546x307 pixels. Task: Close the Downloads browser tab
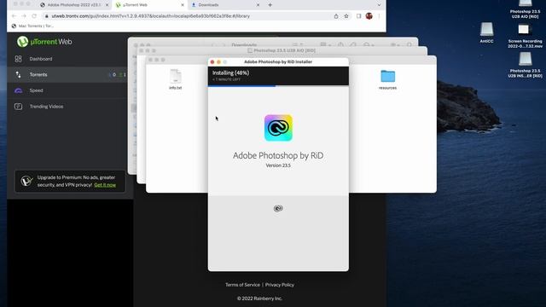pyautogui.click(x=258, y=5)
